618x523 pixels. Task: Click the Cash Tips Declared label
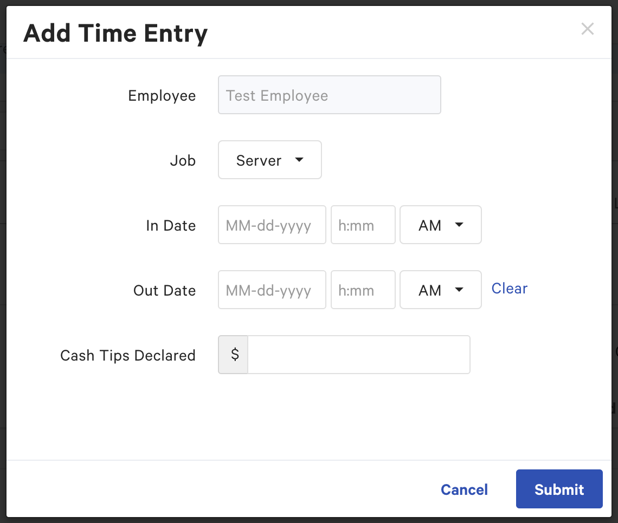[127, 355]
